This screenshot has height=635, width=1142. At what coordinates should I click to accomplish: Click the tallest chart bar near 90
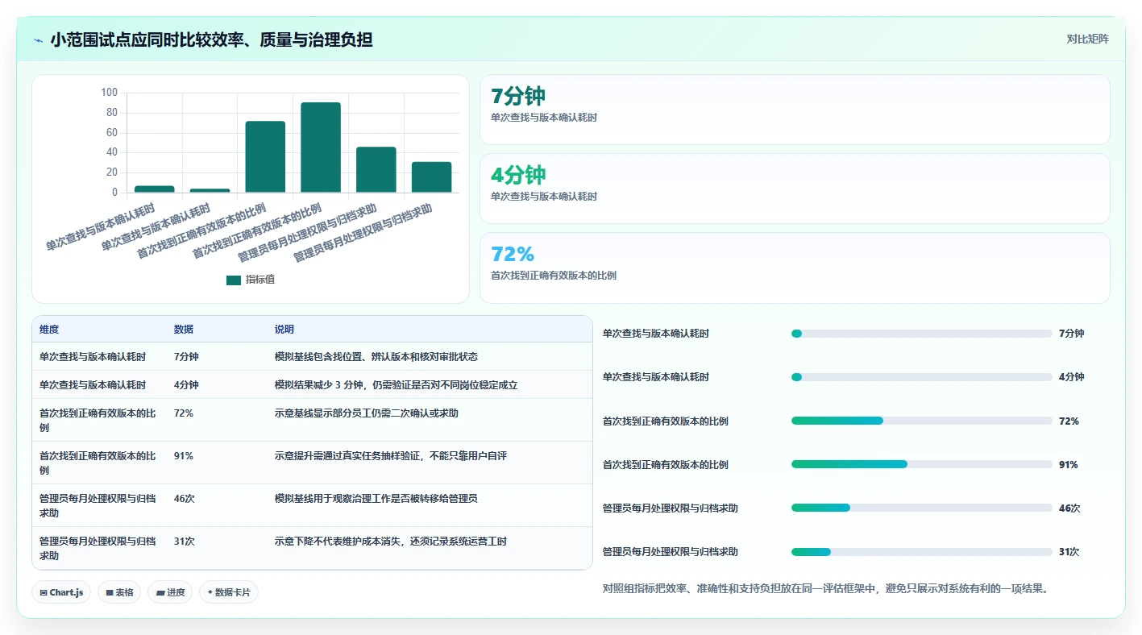coord(321,147)
